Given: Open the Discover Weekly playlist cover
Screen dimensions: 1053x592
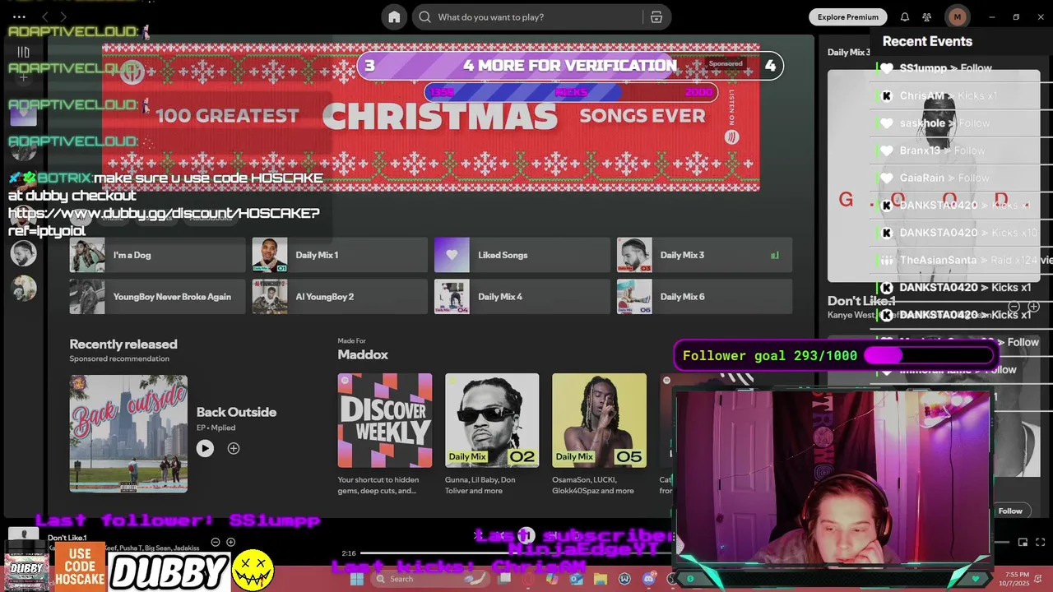Looking at the screenshot, I should 384,420.
